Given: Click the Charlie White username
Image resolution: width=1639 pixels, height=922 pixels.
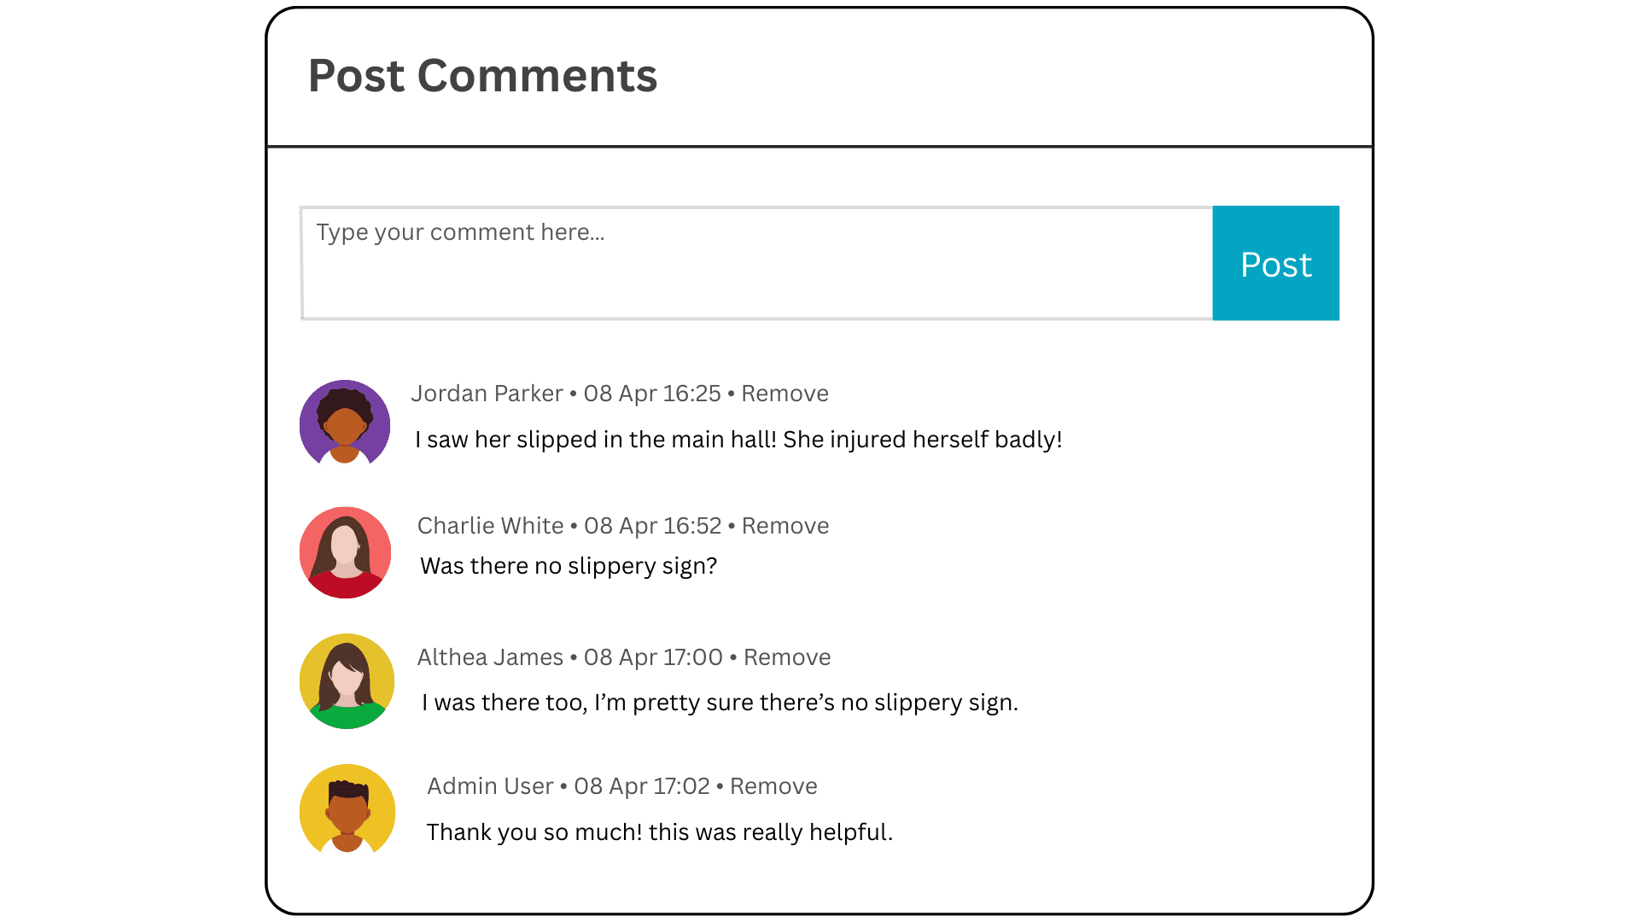Looking at the screenshot, I should click(490, 526).
